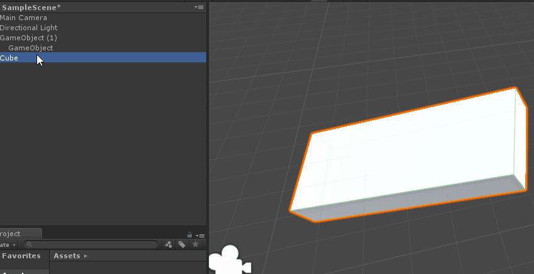Select the Cube row in Hierarchy
Screen dimensions: 534x274
[103, 58]
